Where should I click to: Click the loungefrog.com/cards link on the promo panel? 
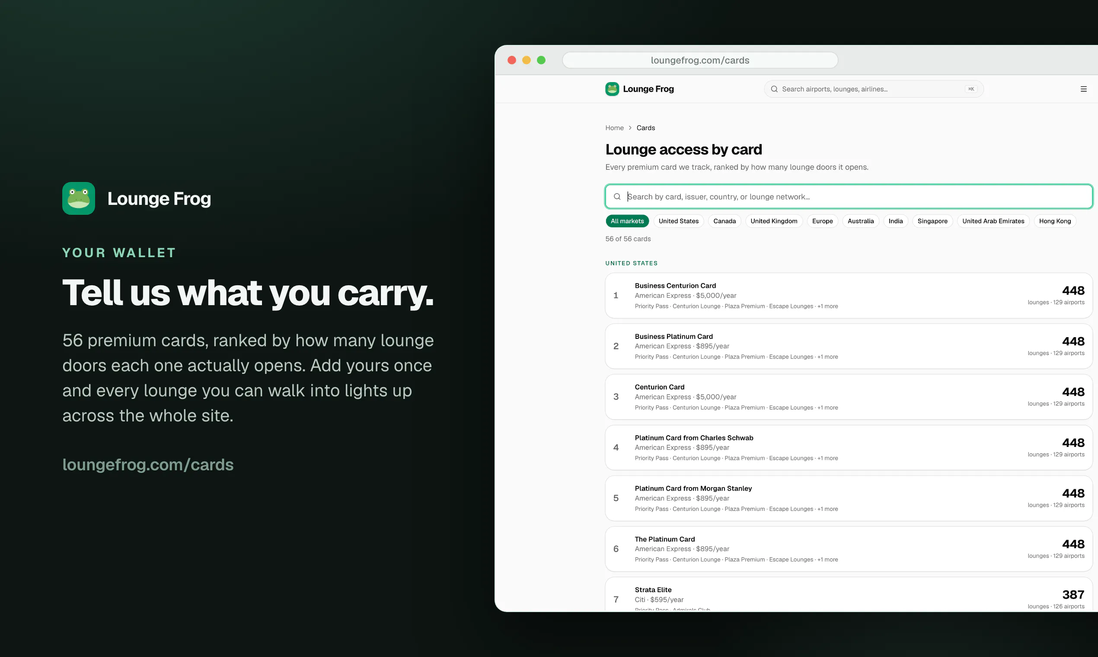click(x=148, y=464)
